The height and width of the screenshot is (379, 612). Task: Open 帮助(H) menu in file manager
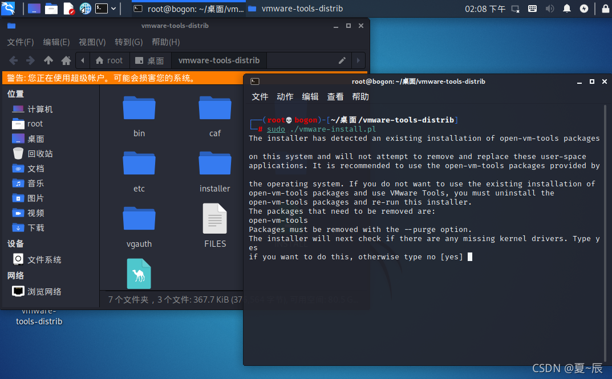(165, 42)
